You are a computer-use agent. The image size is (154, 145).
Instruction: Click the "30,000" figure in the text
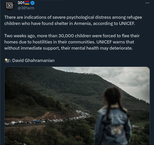pos(66,36)
